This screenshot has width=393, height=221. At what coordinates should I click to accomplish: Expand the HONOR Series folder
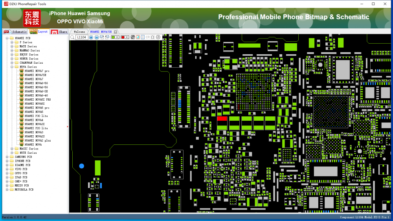12,59
